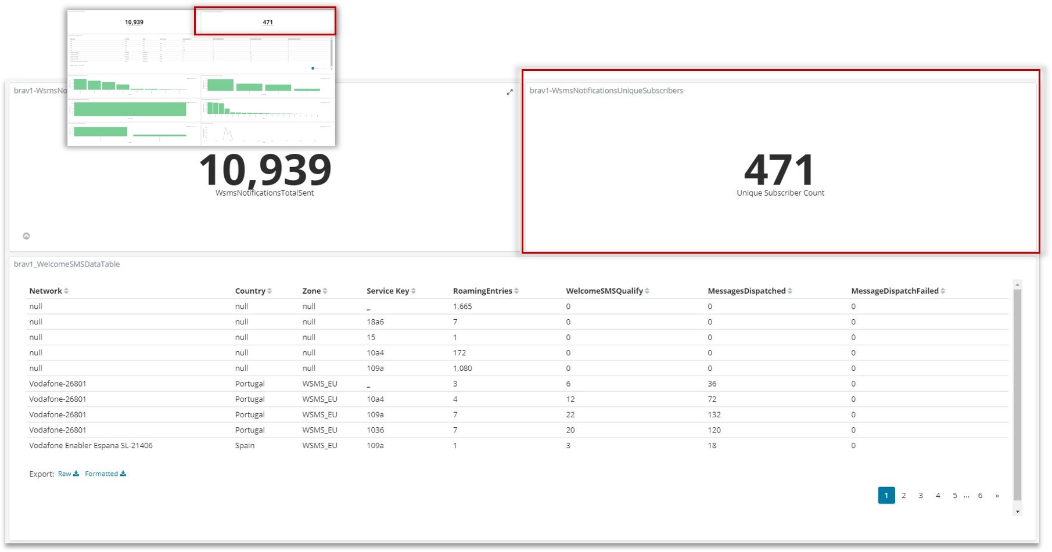The image size is (1052, 552).
Task: Expand the total sent panel to fullscreen
Action: (x=509, y=92)
